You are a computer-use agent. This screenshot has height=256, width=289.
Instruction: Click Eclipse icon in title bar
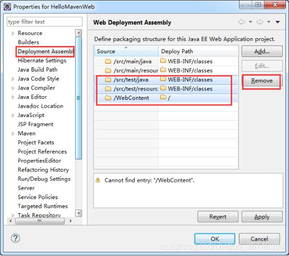coord(7,7)
